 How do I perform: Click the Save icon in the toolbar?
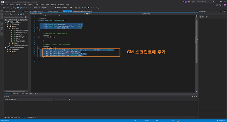point(18,8)
